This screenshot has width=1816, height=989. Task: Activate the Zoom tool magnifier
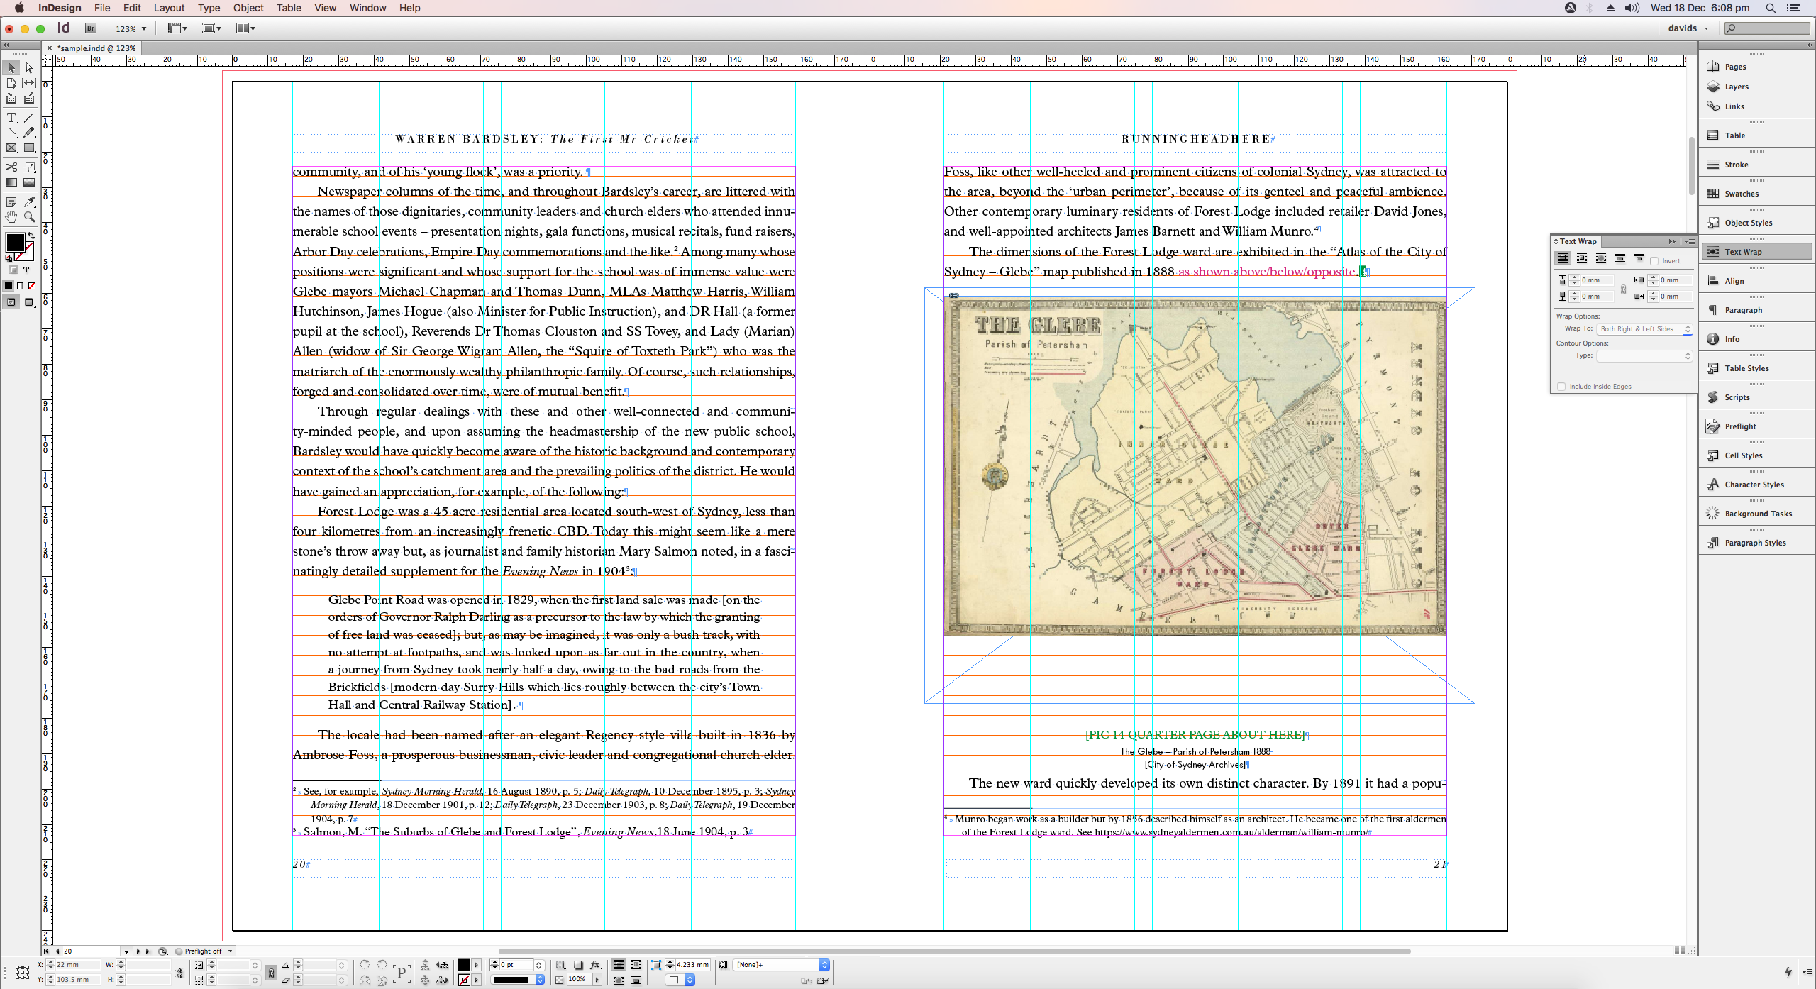29,217
